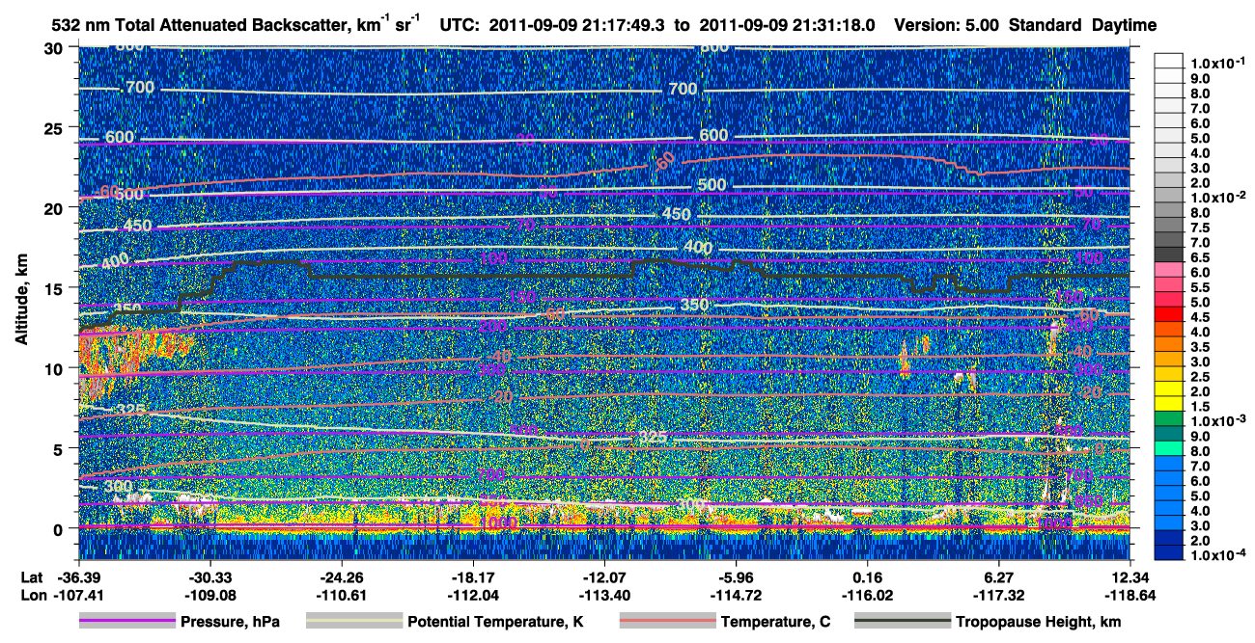
Task: Click the color bar label '2.5'
Action: pyautogui.click(x=1199, y=377)
